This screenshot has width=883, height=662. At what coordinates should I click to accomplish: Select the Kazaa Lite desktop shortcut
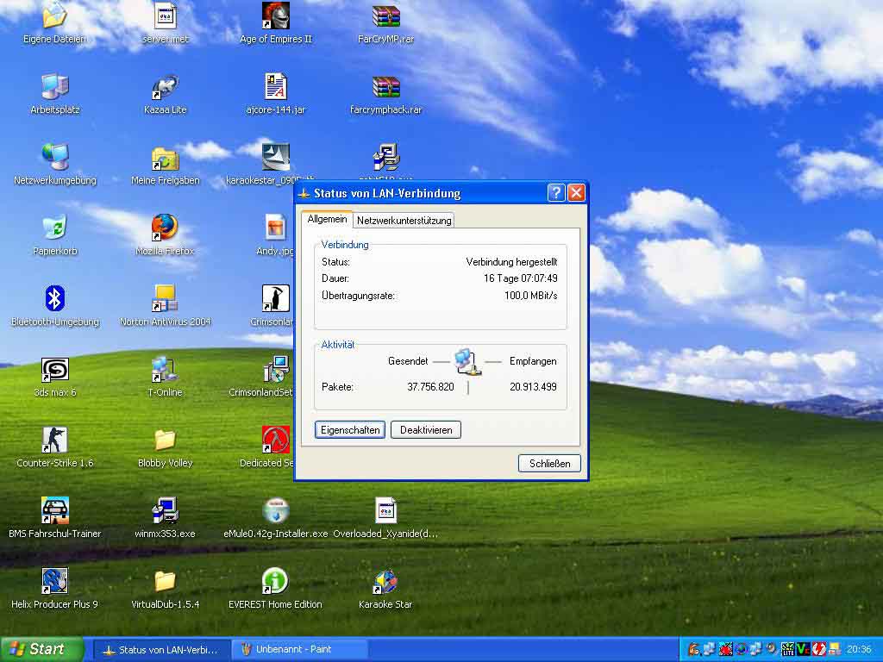pos(165,94)
